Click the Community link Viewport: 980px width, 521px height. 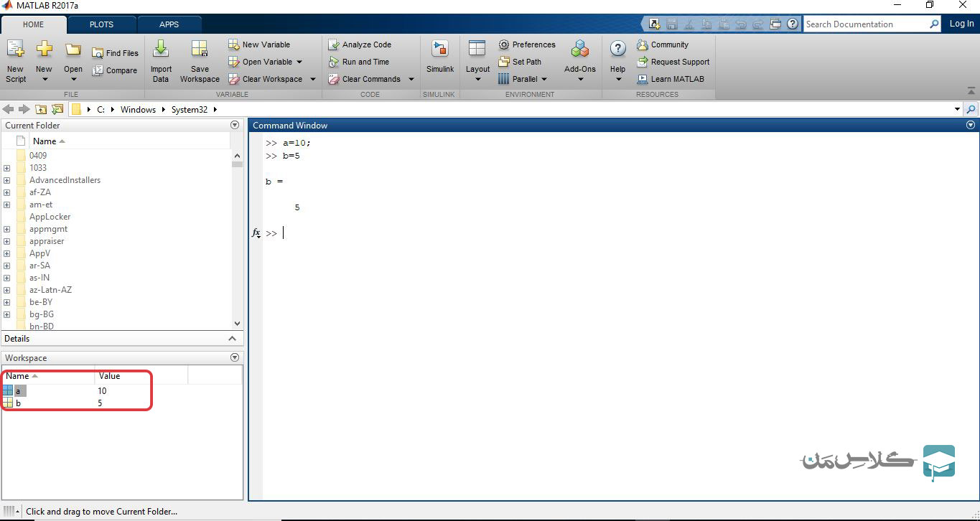[663, 44]
